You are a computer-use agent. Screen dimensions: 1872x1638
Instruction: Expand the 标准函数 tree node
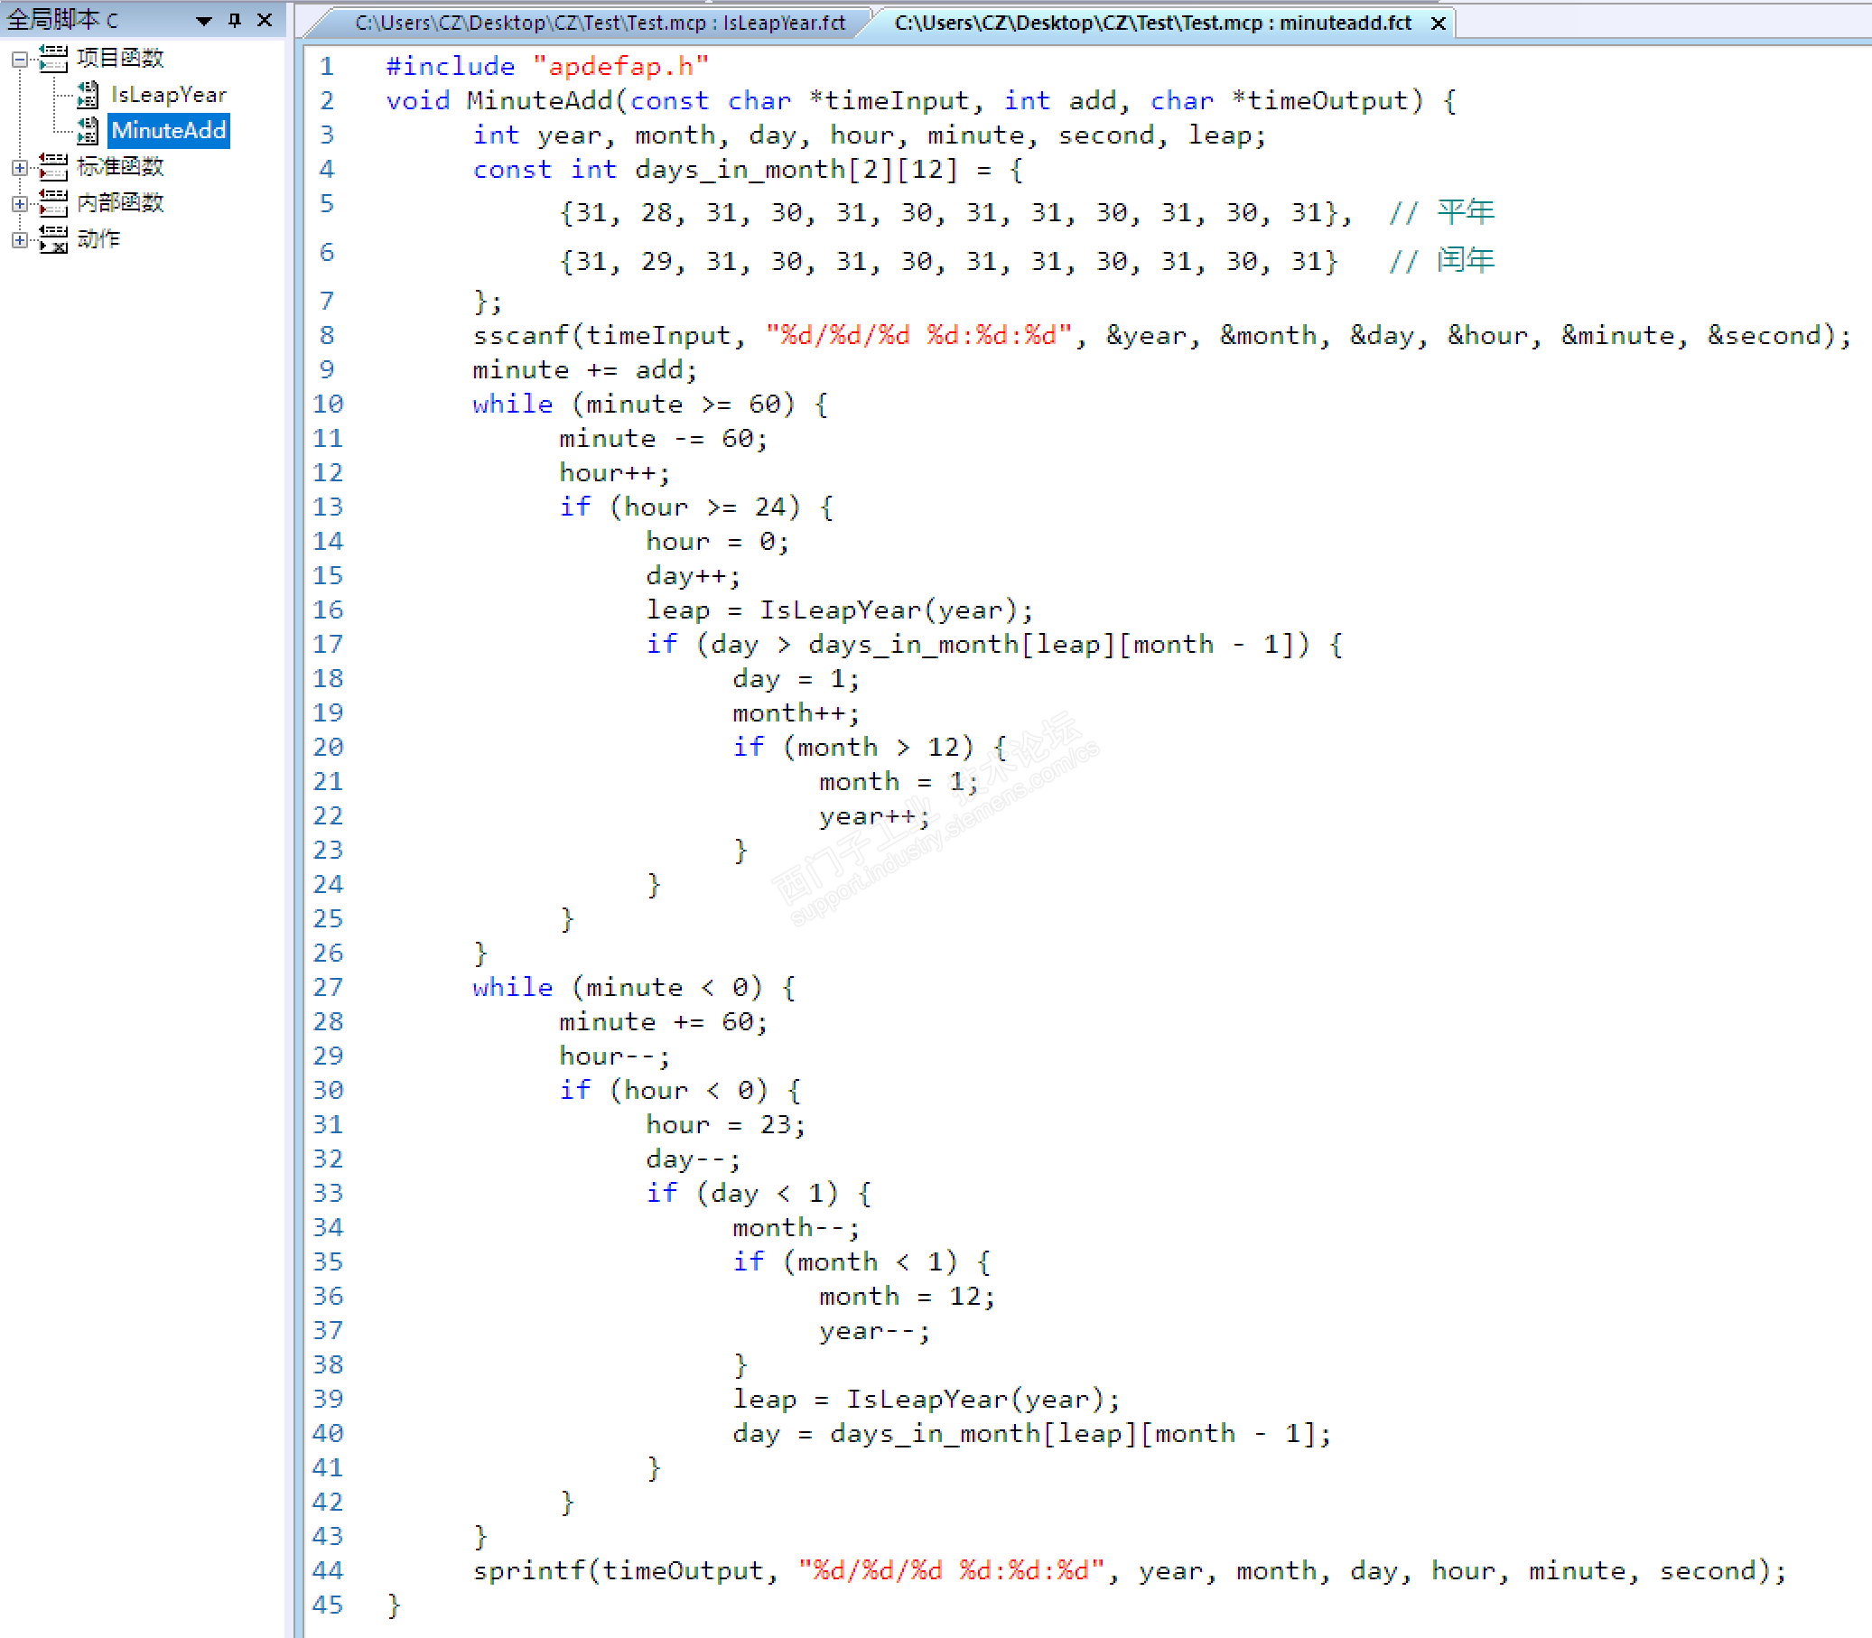click(19, 167)
